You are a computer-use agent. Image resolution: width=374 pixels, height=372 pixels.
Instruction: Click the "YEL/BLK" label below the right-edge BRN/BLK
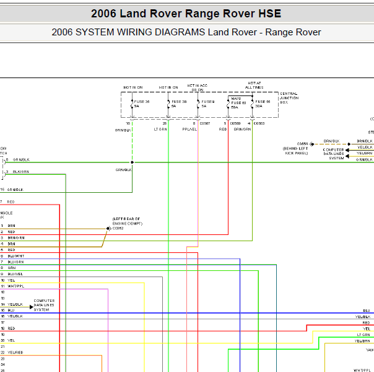365,148
